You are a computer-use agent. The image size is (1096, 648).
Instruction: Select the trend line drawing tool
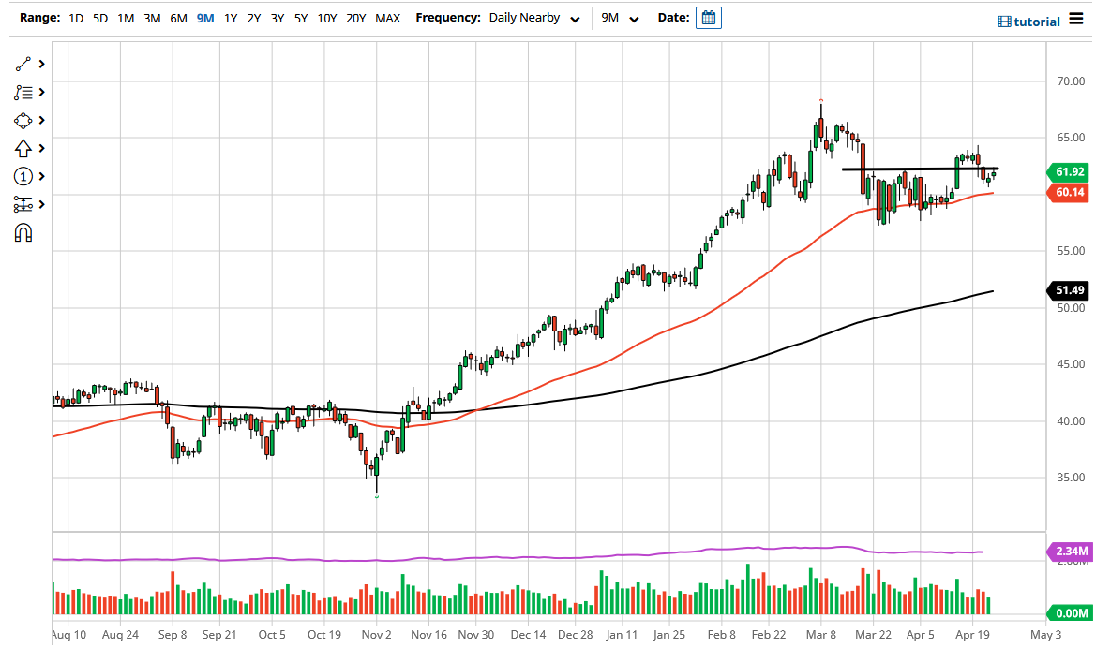click(23, 64)
